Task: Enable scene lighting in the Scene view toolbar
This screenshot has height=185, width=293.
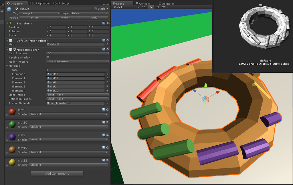Action: pyautogui.click(x=151, y=7)
